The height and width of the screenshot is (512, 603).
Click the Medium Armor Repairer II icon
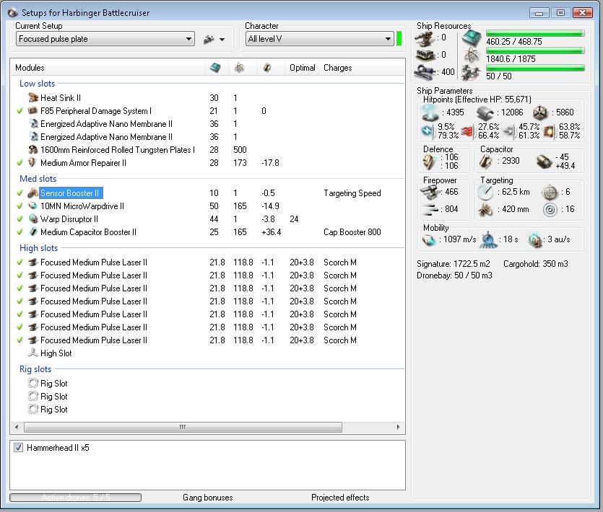32,163
